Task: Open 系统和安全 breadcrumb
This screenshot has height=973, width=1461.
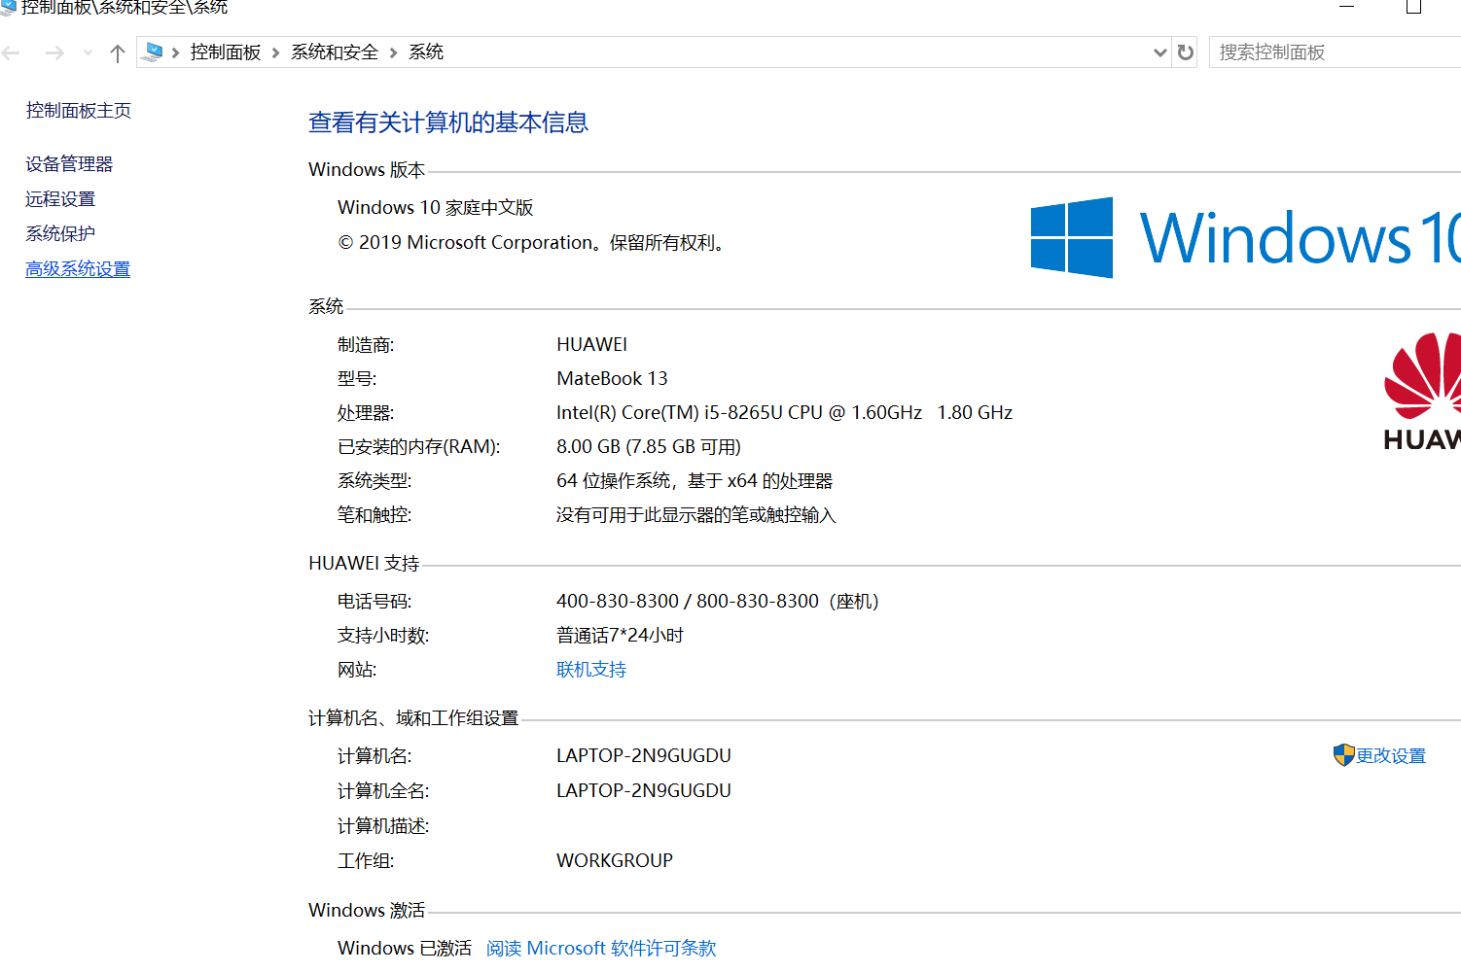Action: 335,52
